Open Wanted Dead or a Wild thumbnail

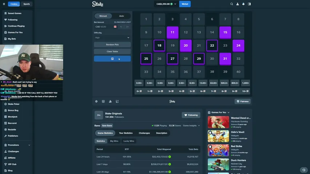pyautogui.click(x=218, y=122)
